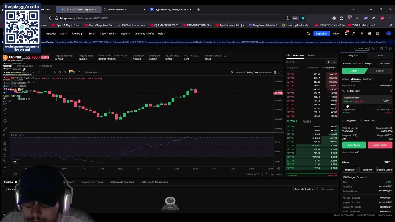The image size is (395, 222).
Task: Toggle percent scale on chart
Action: (266, 175)
